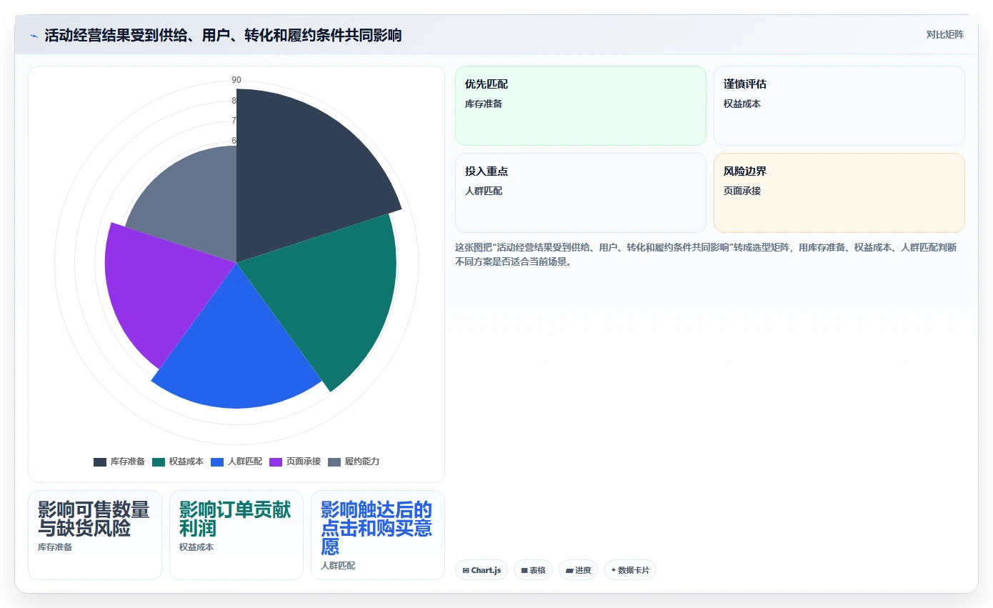
Task: Select the 投入重点 matrix card
Action: [x=580, y=193]
